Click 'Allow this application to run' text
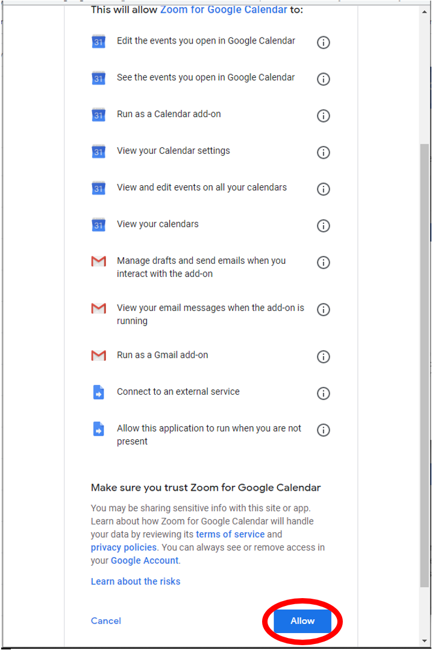Viewport: 432px width, 650px height. tap(209, 435)
